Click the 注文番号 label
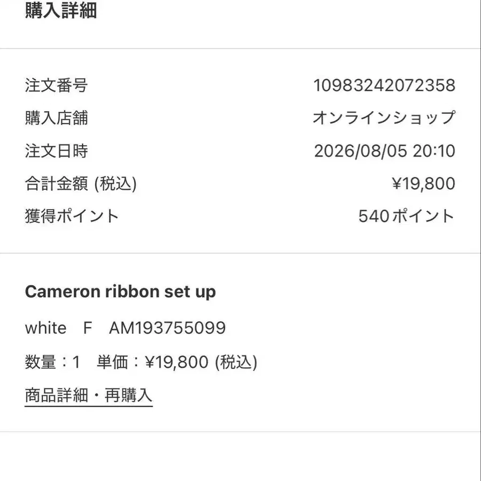481x481 pixels. [x=57, y=86]
